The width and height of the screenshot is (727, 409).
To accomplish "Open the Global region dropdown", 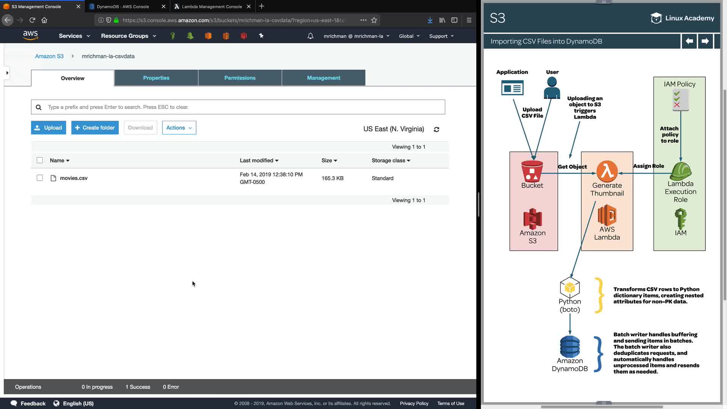I will [409, 36].
